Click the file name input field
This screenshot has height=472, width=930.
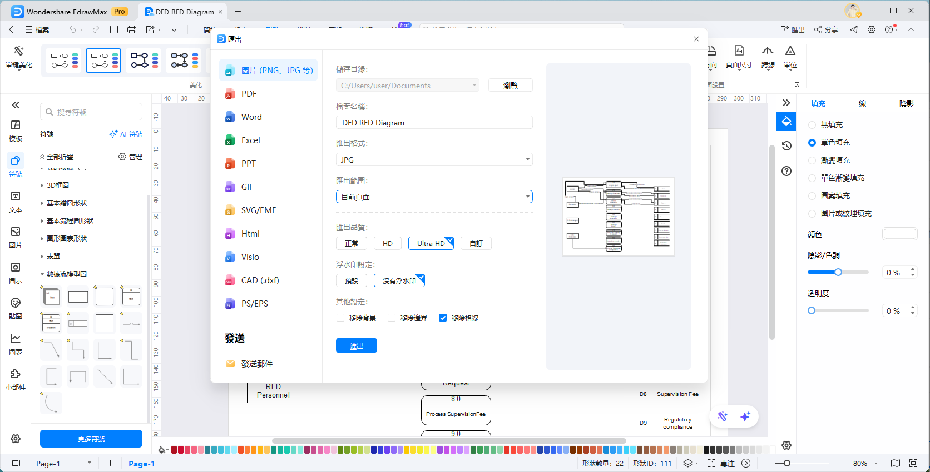pyautogui.click(x=434, y=123)
